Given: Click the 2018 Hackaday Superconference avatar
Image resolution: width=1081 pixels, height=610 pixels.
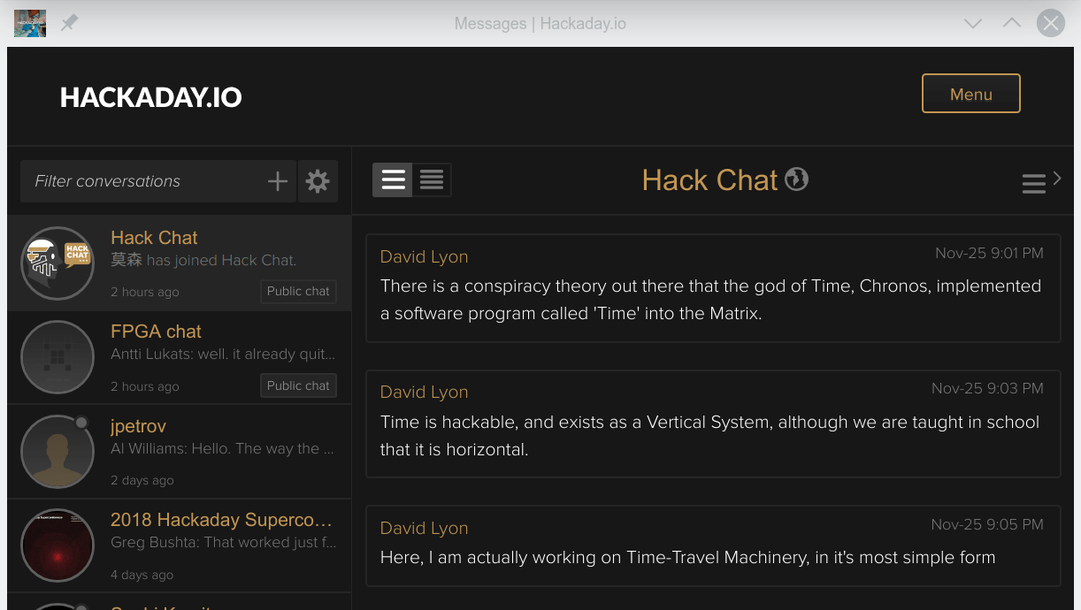Looking at the screenshot, I should pyautogui.click(x=57, y=545).
